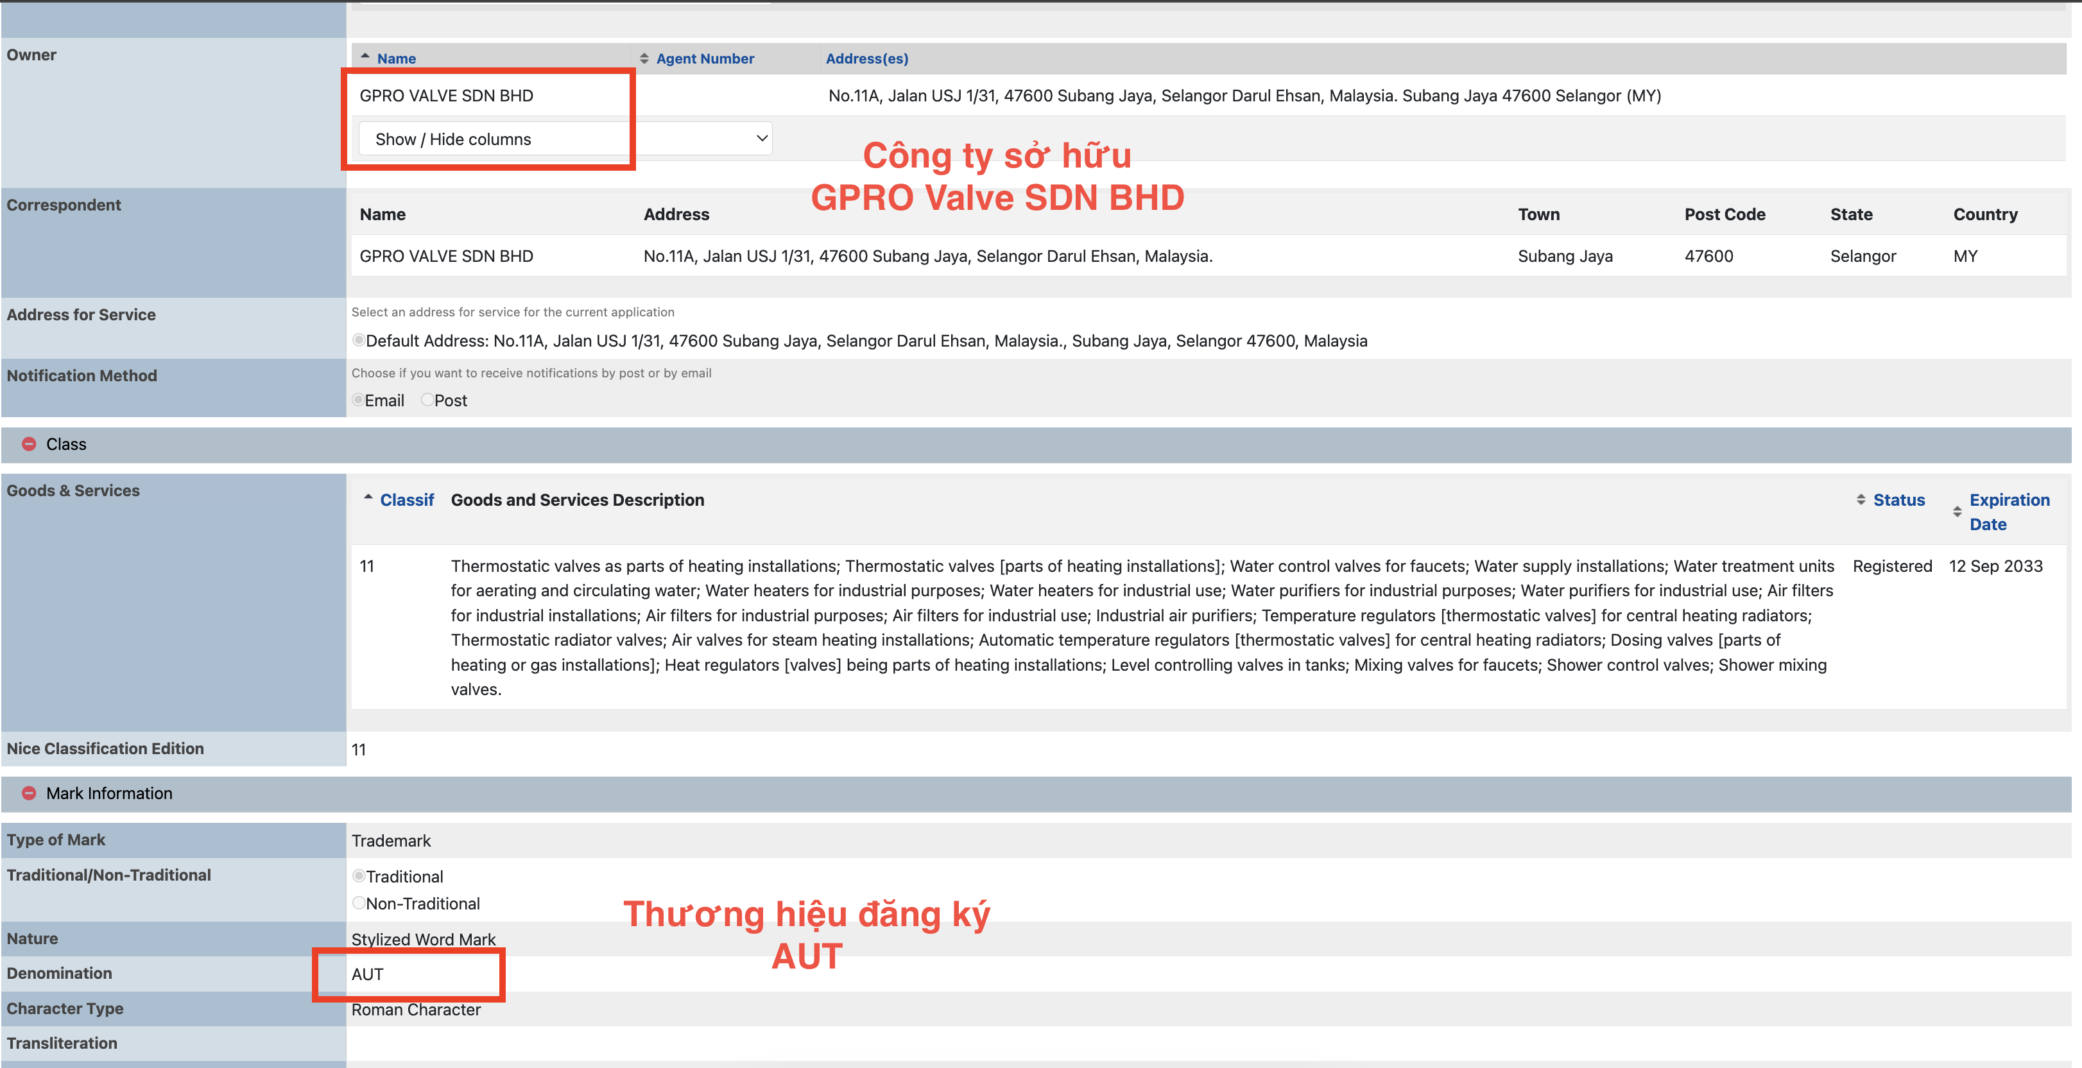Click the Post Code column header

click(x=1725, y=214)
